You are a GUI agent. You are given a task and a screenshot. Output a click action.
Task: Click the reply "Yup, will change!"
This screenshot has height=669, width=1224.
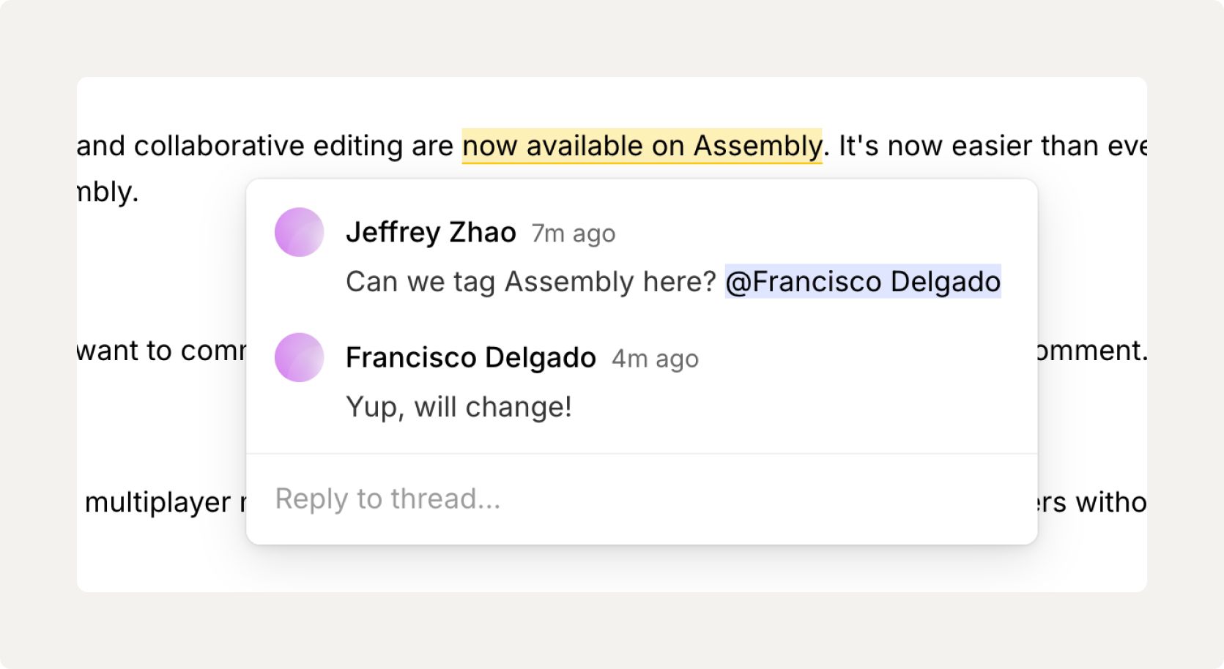(x=459, y=407)
